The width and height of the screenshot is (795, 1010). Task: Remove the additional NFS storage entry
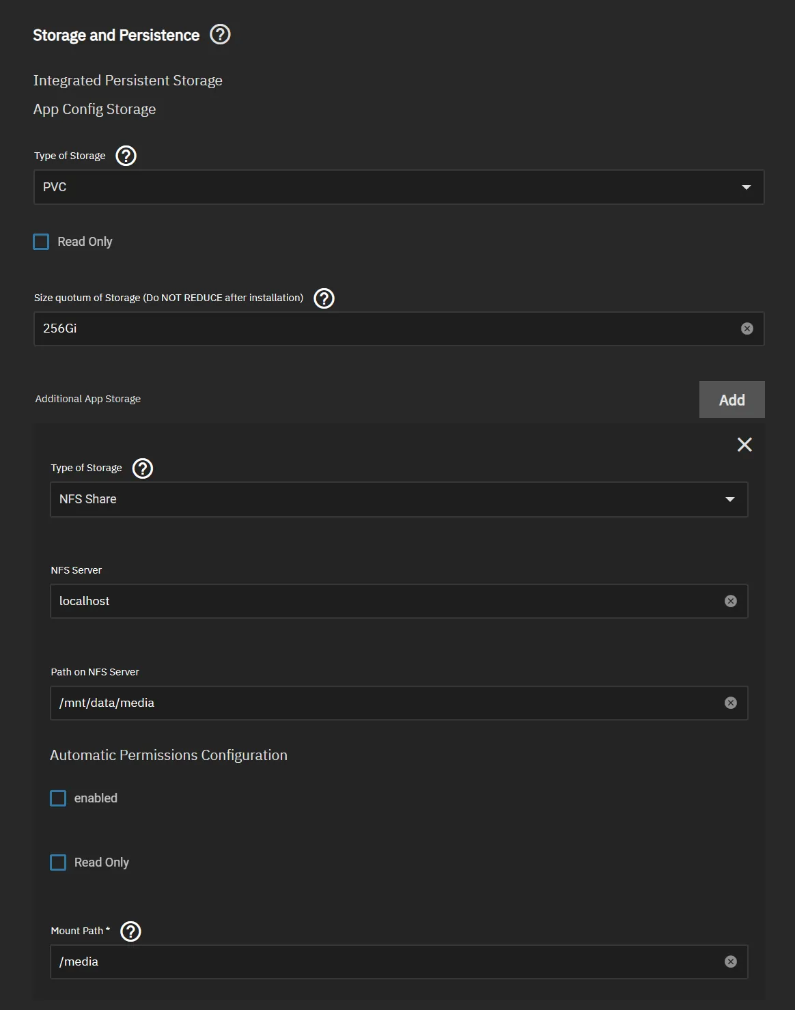744,445
